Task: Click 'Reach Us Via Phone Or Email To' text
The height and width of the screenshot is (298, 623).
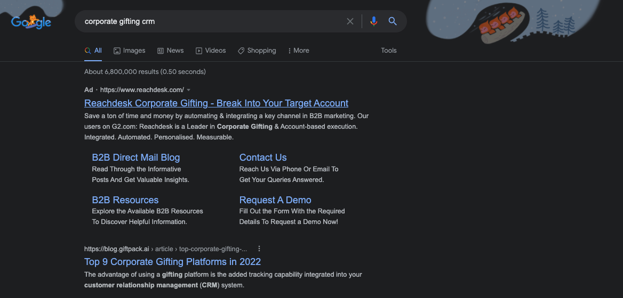Action: click(289, 169)
